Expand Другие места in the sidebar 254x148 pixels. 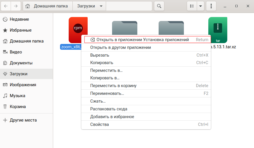pyautogui.click(x=23, y=120)
